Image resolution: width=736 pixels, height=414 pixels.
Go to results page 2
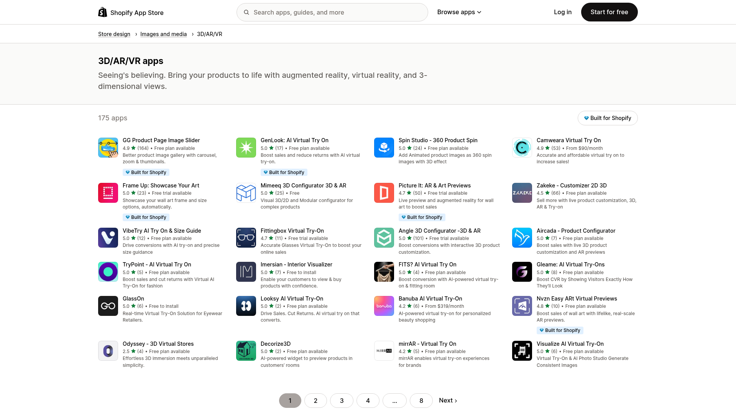pos(315,401)
